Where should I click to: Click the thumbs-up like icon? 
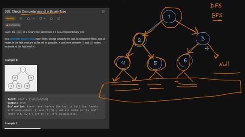point(28,19)
